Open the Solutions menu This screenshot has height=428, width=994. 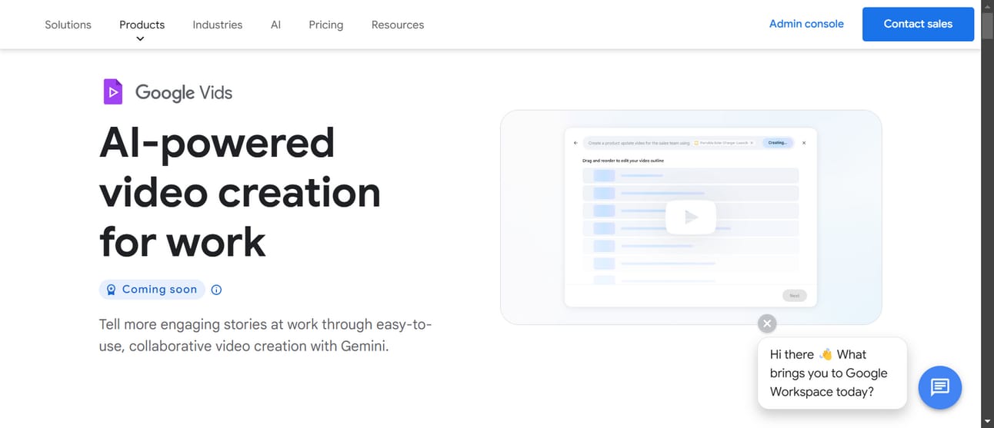click(x=68, y=25)
